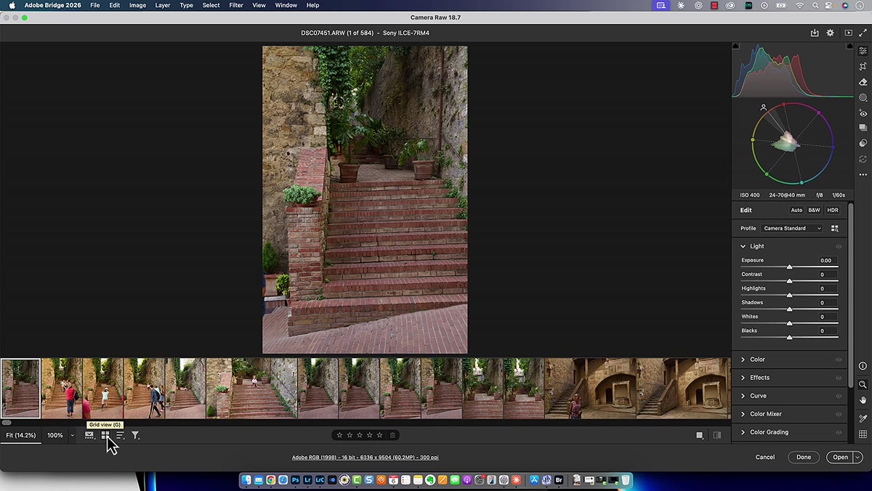Open the Image menu

pyautogui.click(x=137, y=5)
